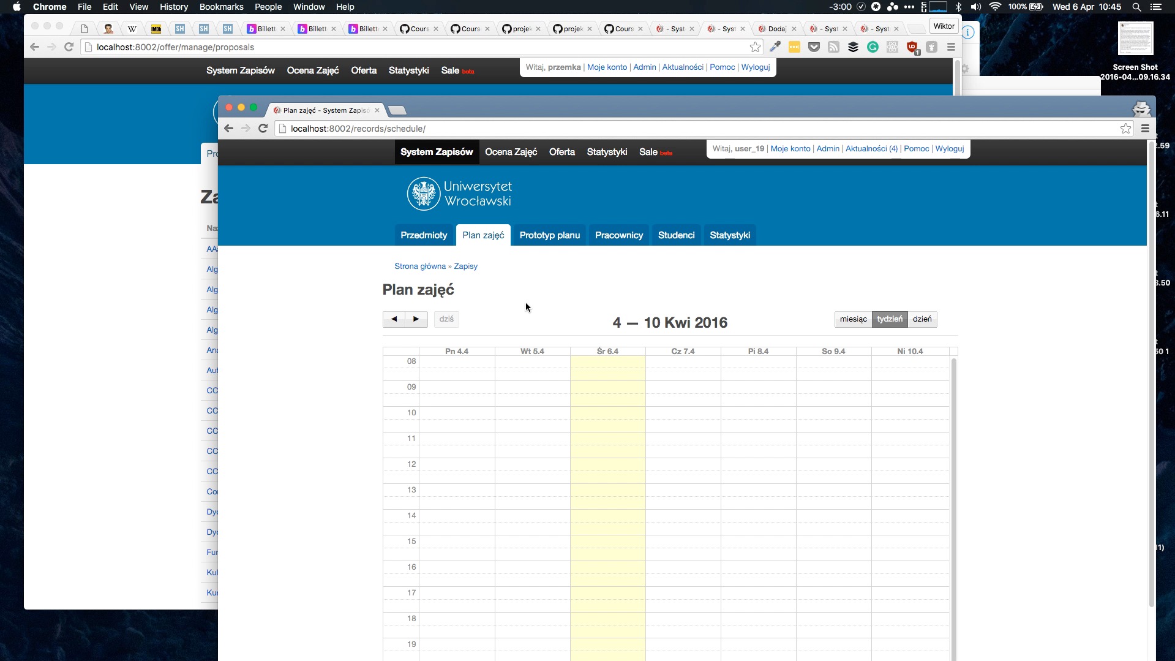Click the reload icon in the schedule window
Screen dimensions: 1175x661
(263, 129)
